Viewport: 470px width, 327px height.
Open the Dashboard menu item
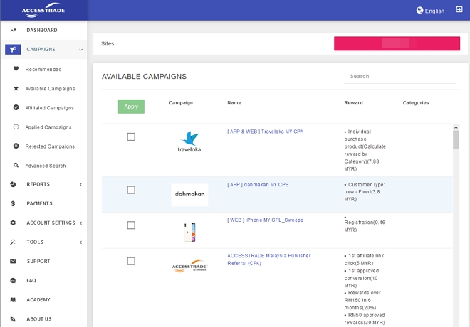(43, 31)
